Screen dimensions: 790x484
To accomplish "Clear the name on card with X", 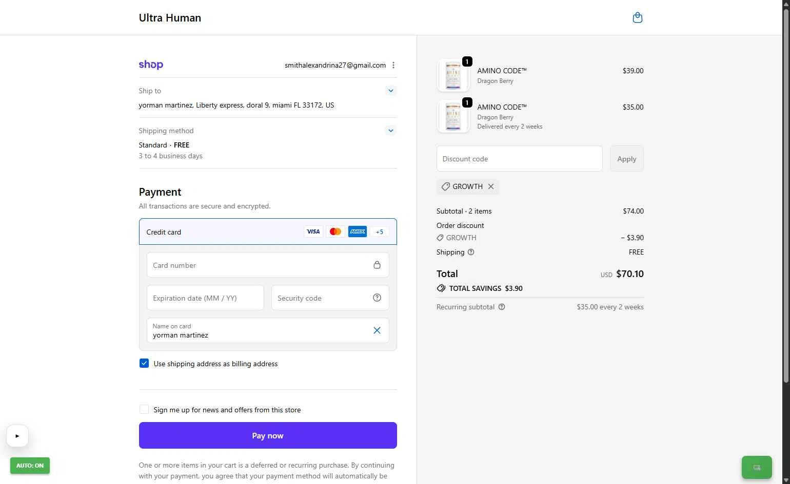I will (x=377, y=330).
